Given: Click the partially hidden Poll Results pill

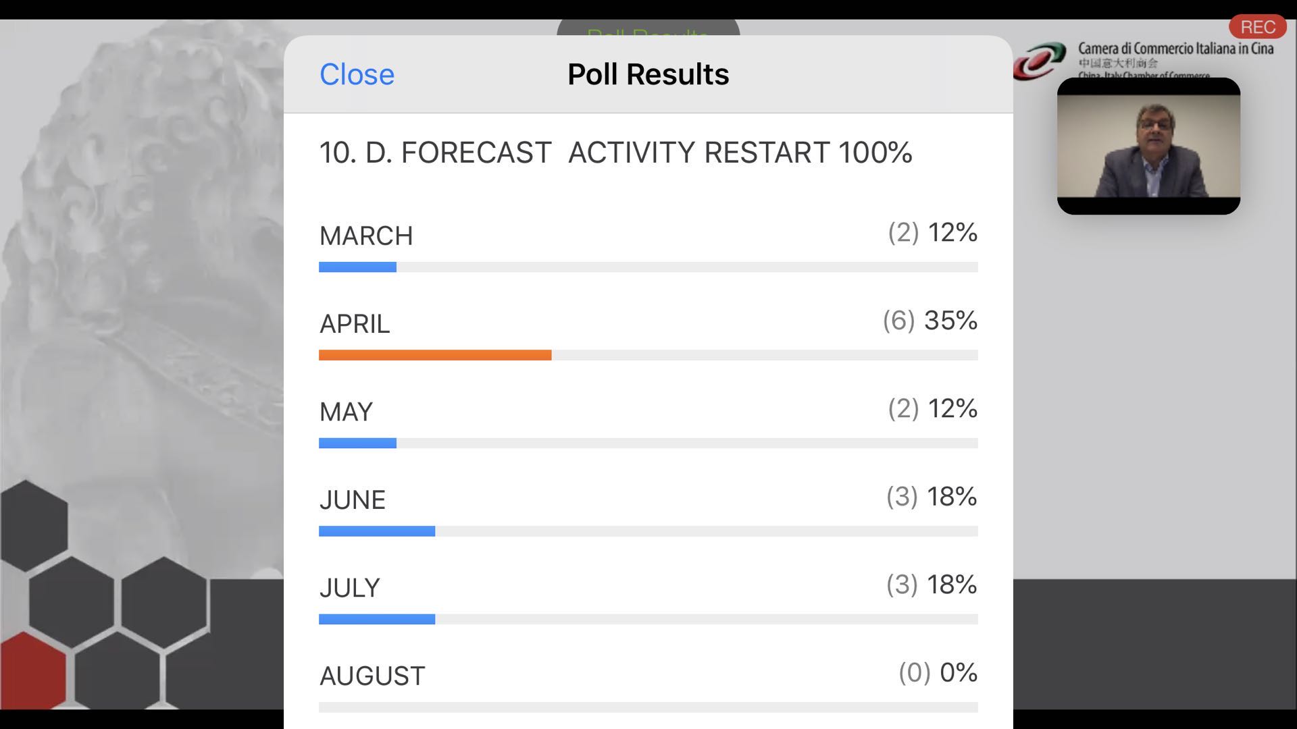Looking at the screenshot, I should click(x=648, y=28).
